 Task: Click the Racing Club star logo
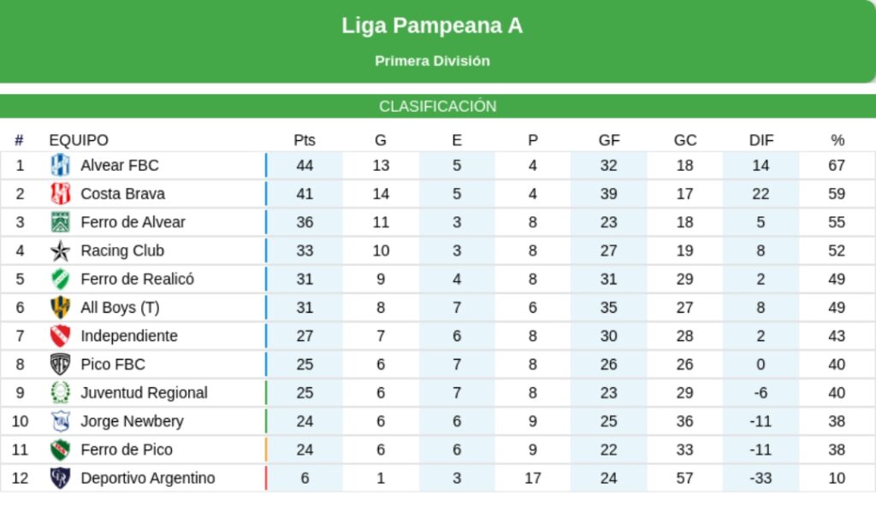click(x=60, y=250)
